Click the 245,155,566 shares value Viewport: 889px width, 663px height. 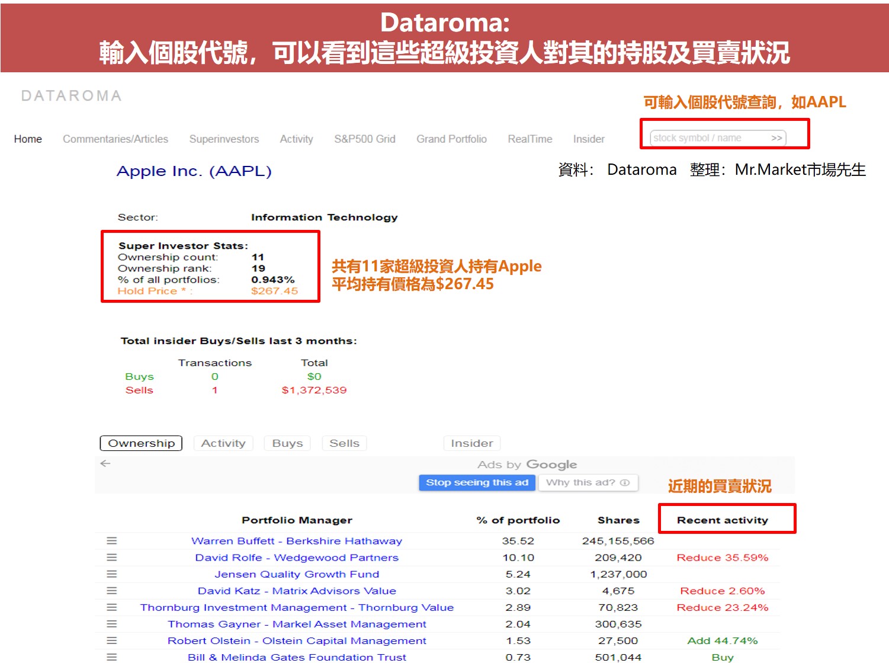pos(618,541)
